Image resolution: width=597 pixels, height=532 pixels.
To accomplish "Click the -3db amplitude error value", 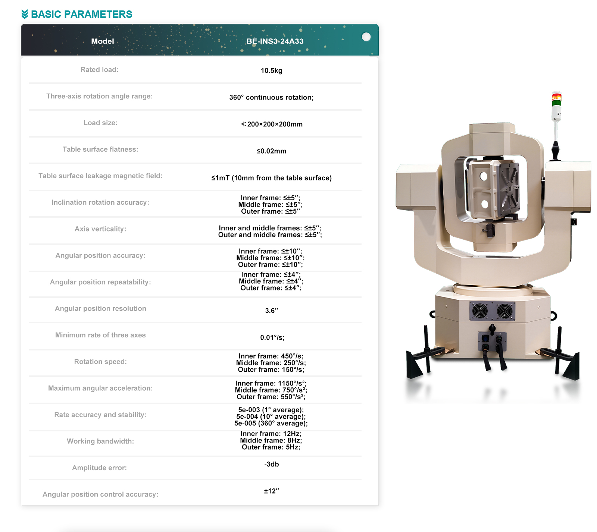I will point(271,464).
